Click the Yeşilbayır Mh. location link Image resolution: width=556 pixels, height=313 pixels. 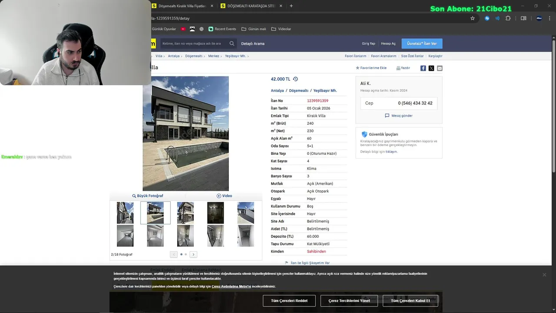point(325,90)
